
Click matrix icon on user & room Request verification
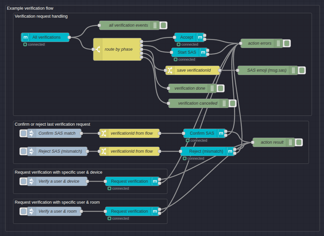point(155,211)
